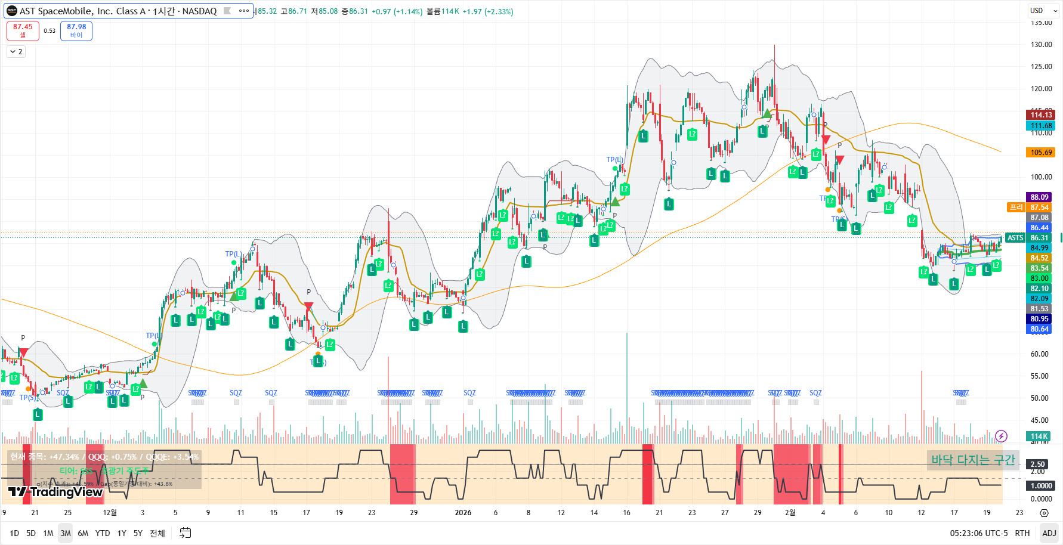Click the dark blue 80.95 price label

click(x=1039, y=319)
